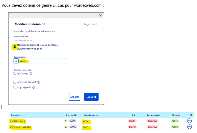The width and height of the screenshot is (197, 133).
Task: Click the Annuler button
Action: (x=75, y=97)
